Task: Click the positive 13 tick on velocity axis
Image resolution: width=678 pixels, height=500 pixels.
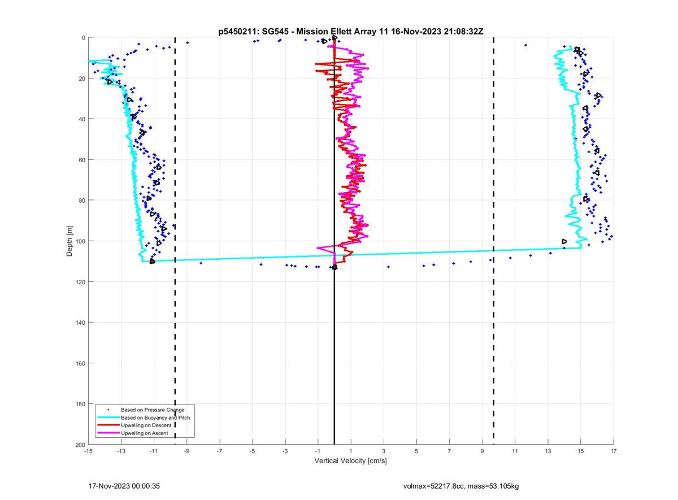Action: click(547, 451)
